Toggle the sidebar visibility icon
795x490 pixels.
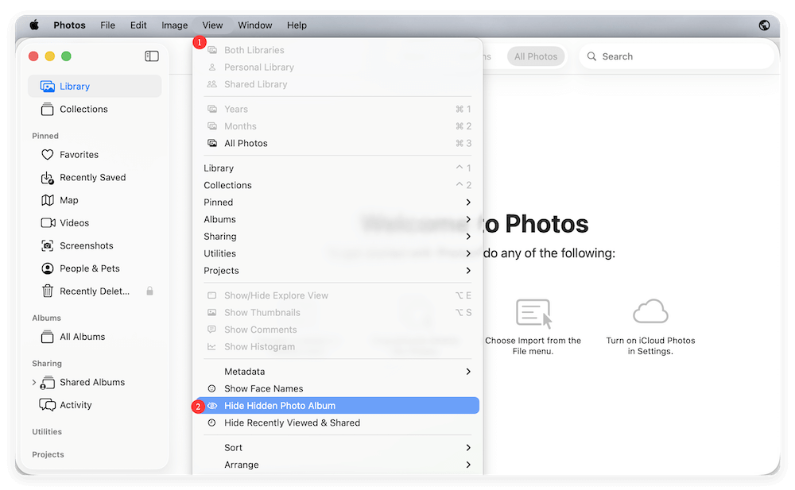(x=152, y=56)
